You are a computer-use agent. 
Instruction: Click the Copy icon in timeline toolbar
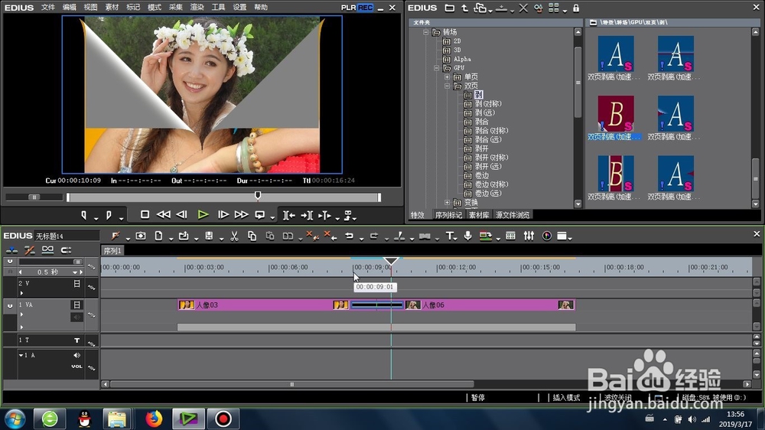(252, 236)
